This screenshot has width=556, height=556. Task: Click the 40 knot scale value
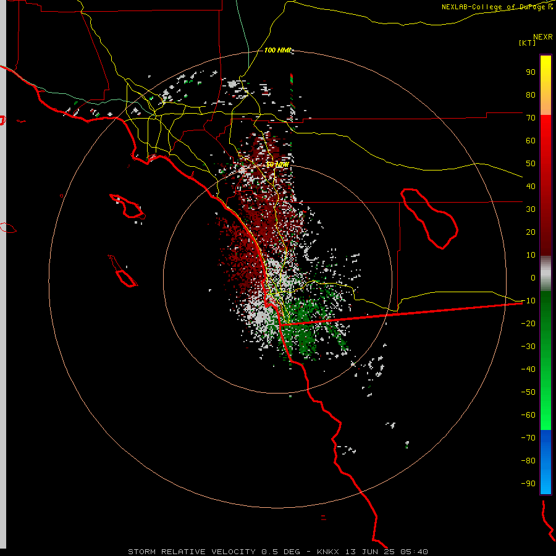click(531, 187)
